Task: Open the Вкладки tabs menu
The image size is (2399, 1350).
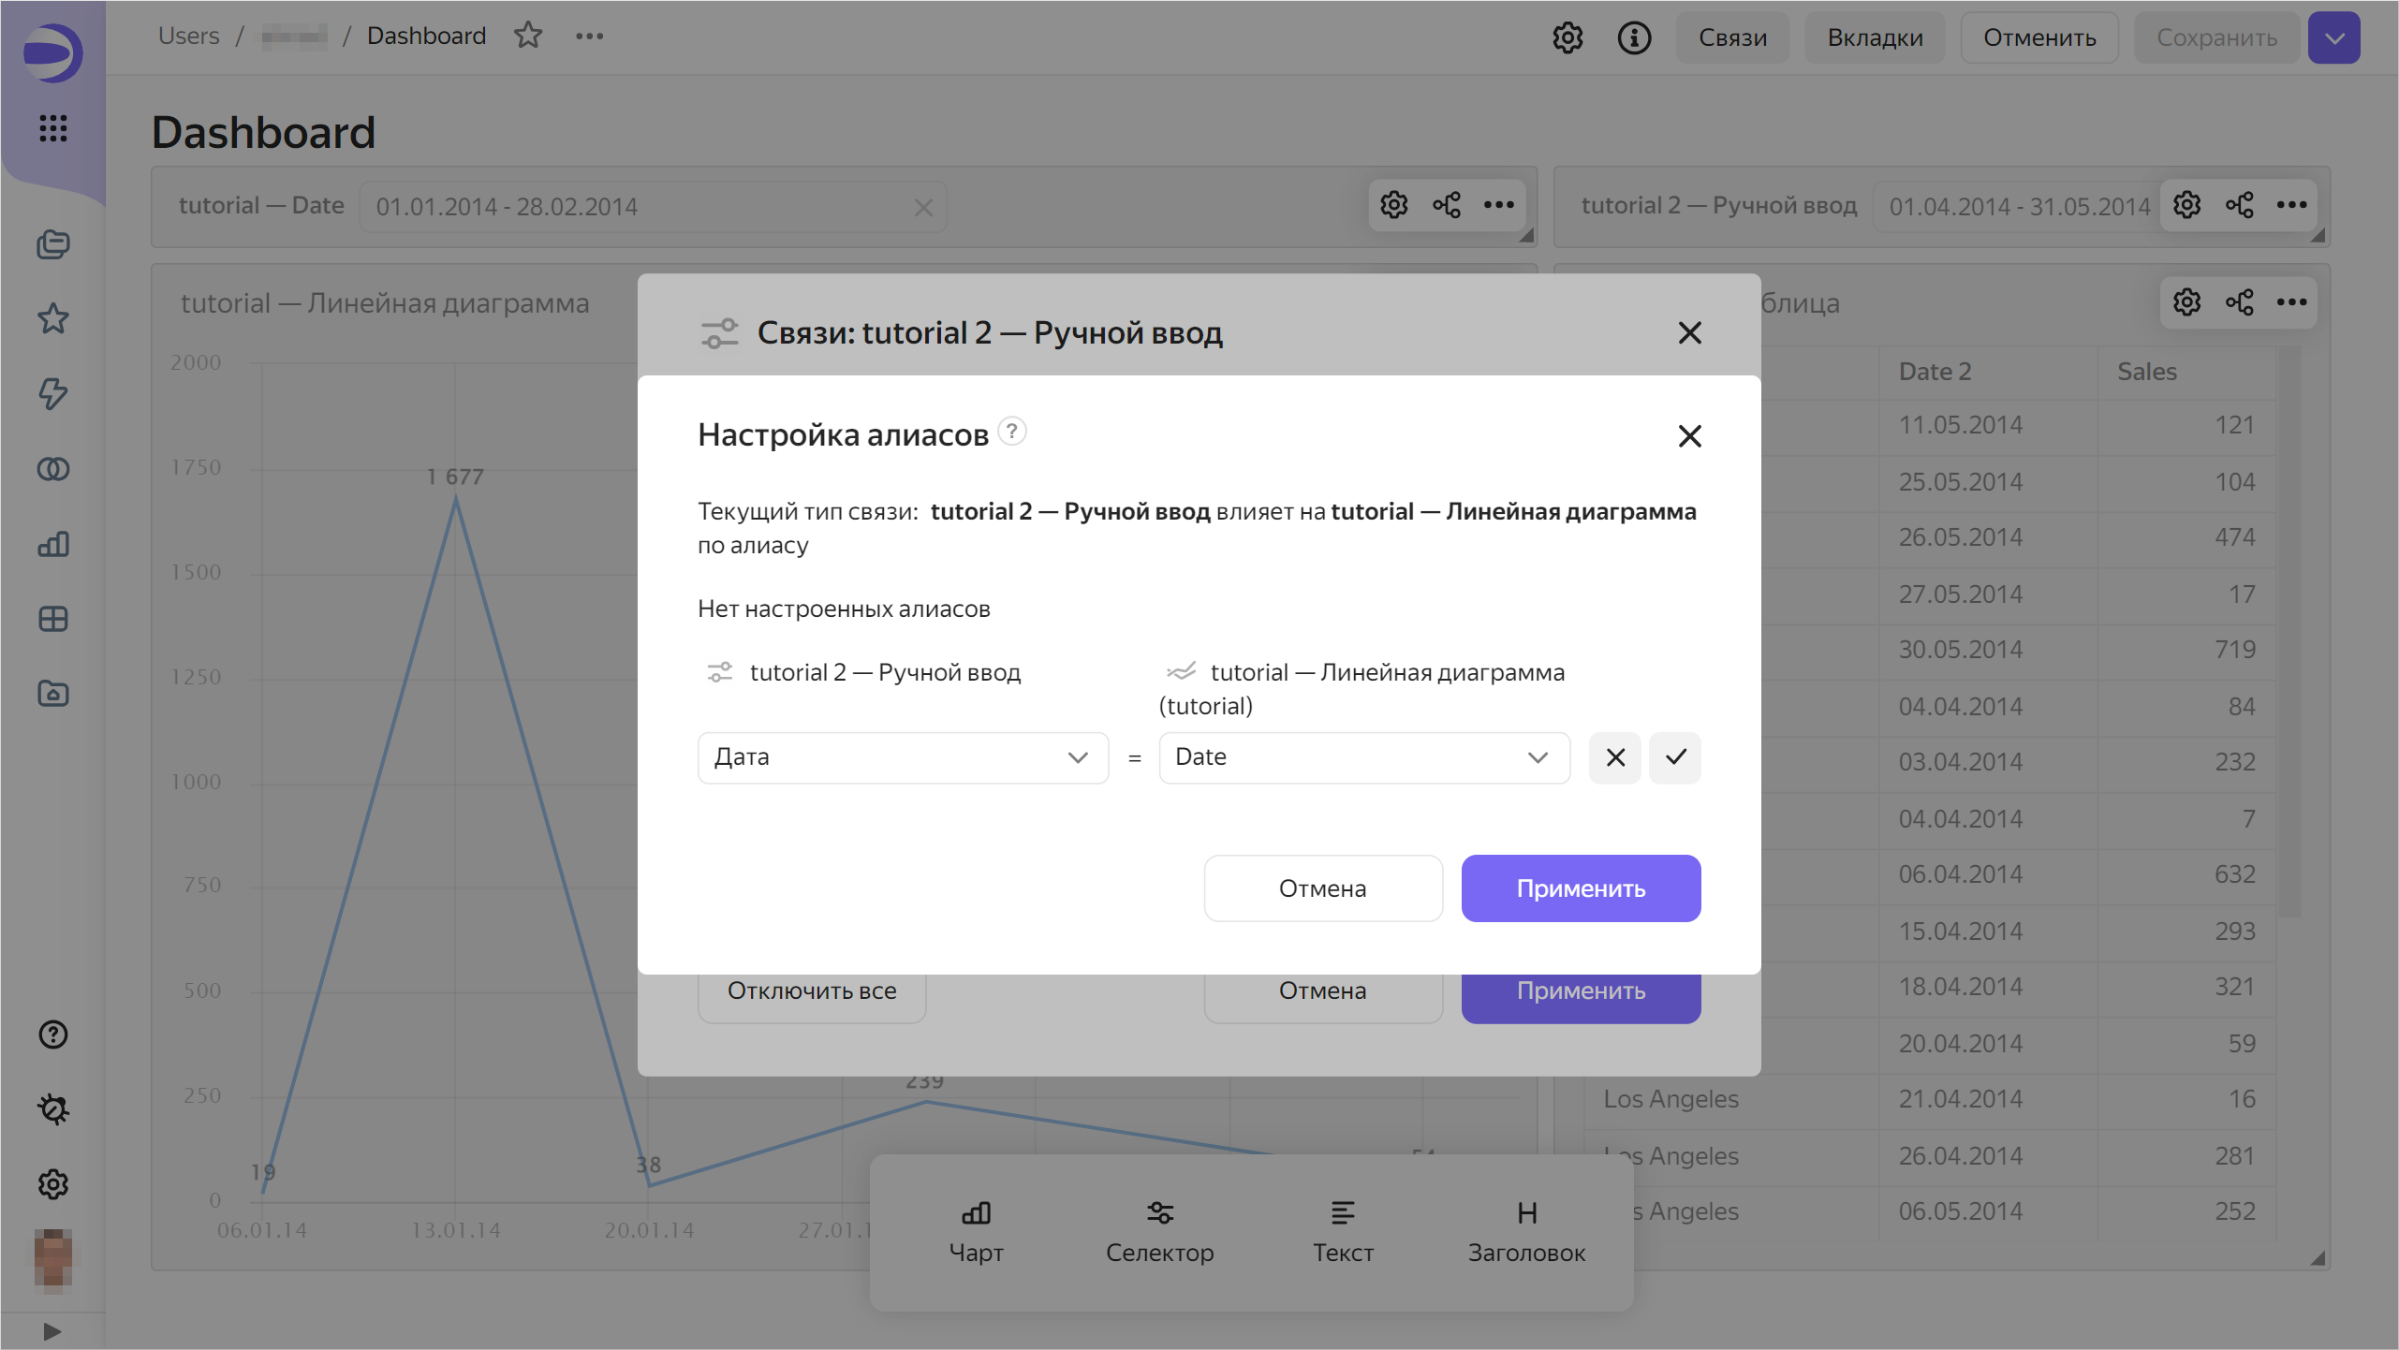Action: click(1875, 37)
